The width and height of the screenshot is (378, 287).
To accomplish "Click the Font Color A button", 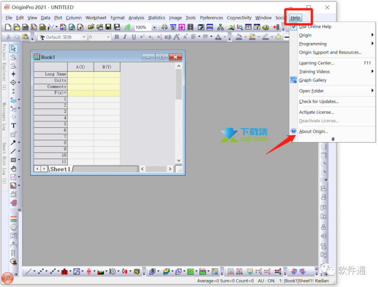I will point(219,37).
